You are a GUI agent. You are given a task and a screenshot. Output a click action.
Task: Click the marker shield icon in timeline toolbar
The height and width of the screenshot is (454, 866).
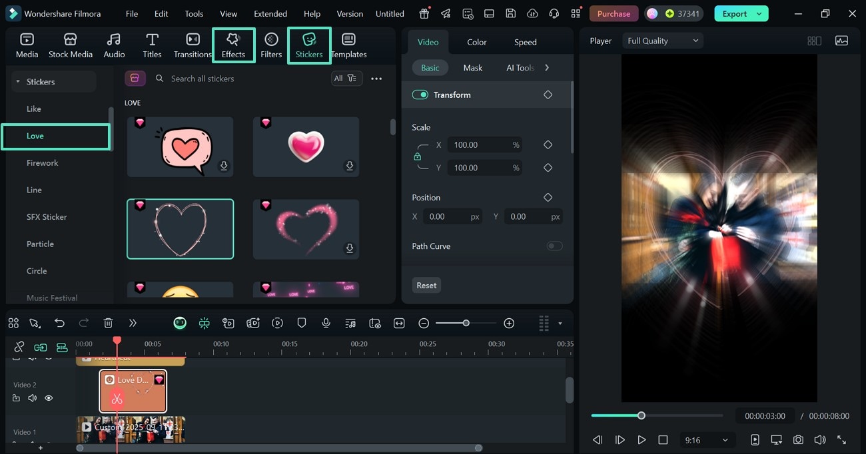[302, 323]
